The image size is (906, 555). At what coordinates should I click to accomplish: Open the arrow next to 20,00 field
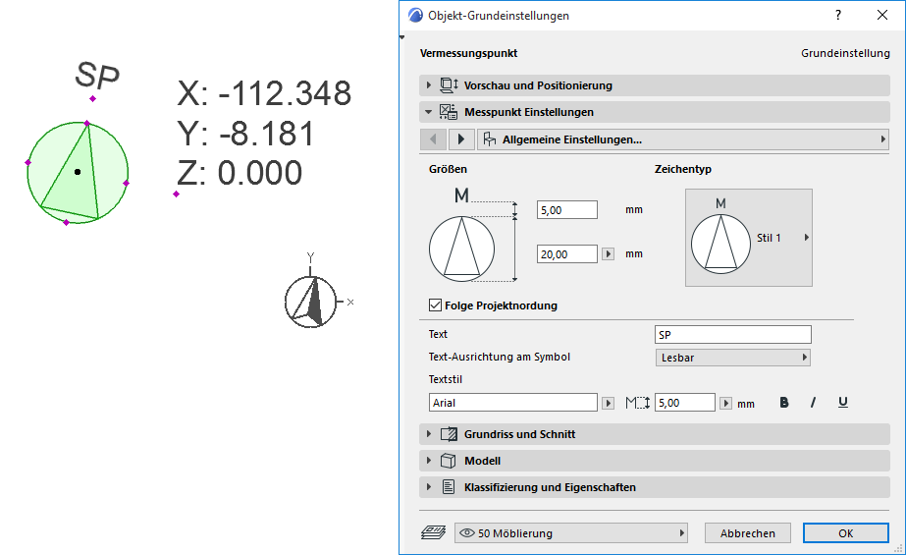[x=608, y=253]
